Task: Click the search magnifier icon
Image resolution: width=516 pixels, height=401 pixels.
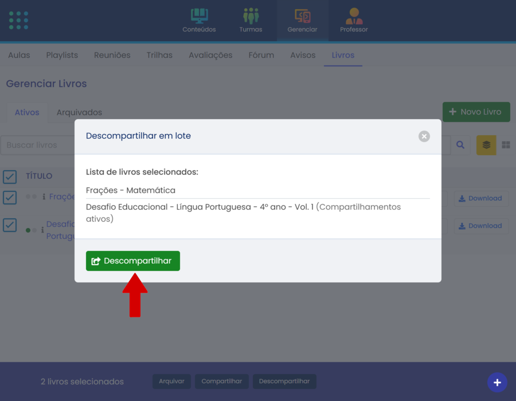Action: (x=460, y=145)
